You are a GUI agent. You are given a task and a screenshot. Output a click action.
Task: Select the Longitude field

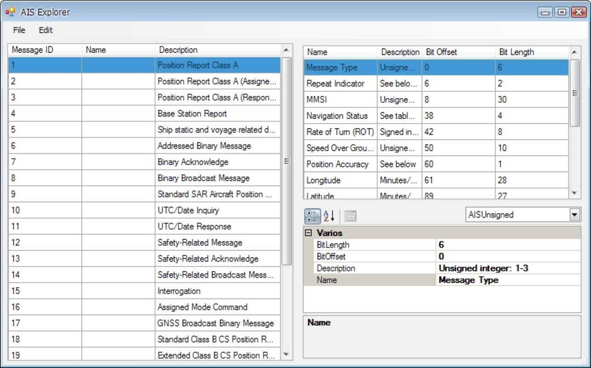pos(341,180)
